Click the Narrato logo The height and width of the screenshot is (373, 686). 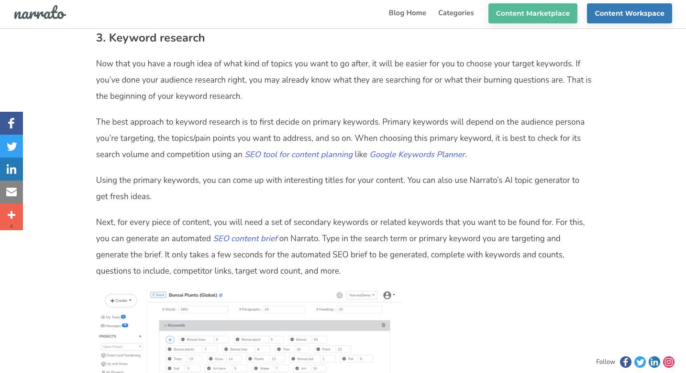pyautogui.click(x=40, y=13)
